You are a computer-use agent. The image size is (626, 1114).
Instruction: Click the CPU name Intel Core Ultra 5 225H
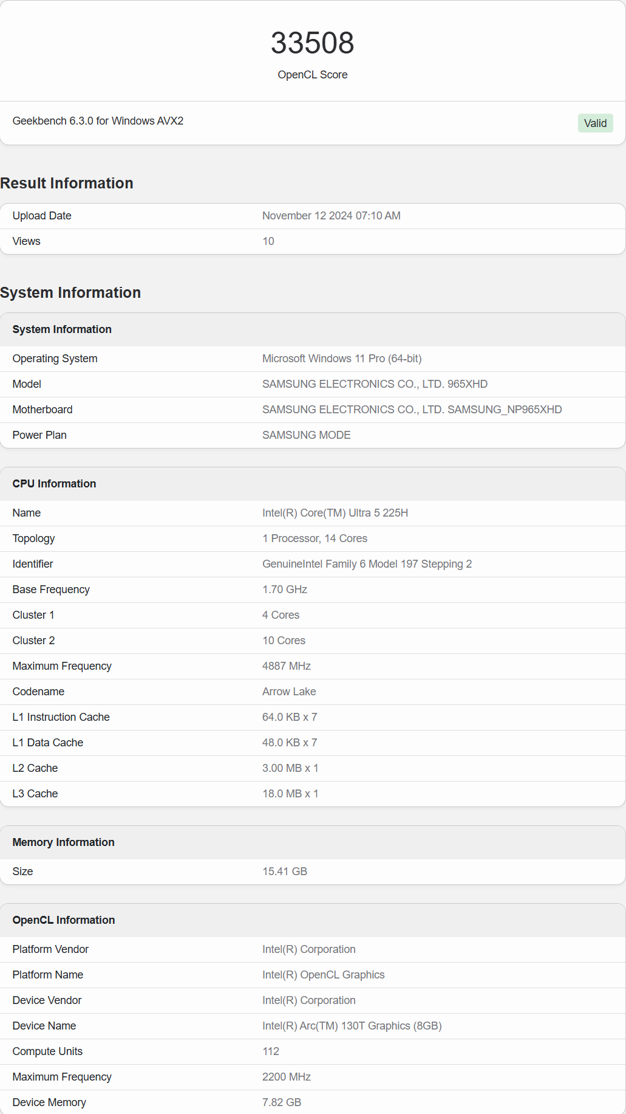click(335, 513)
